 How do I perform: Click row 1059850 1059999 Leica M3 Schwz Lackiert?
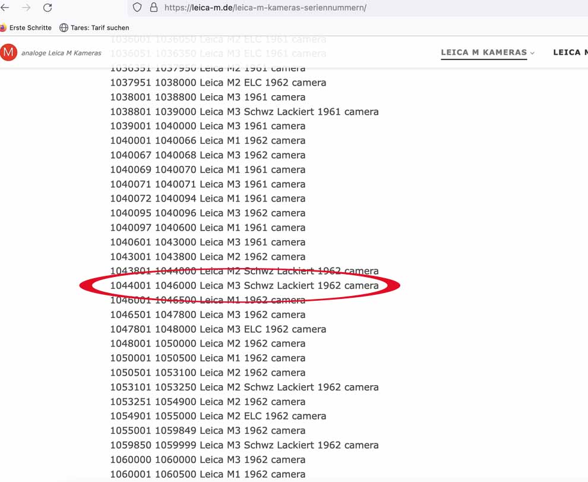(x=245, y=445)
